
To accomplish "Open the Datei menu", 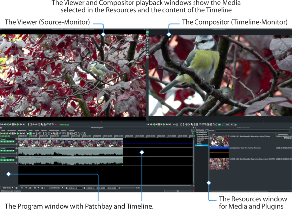I will pyautogui.click(x=3, y=131).
